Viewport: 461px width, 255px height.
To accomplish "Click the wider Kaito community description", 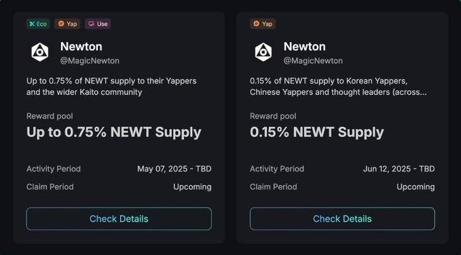I will pos(111,86).
